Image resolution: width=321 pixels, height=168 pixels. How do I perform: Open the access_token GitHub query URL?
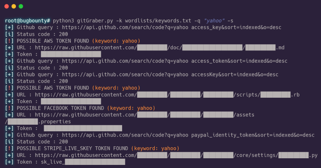pos(175,61)
